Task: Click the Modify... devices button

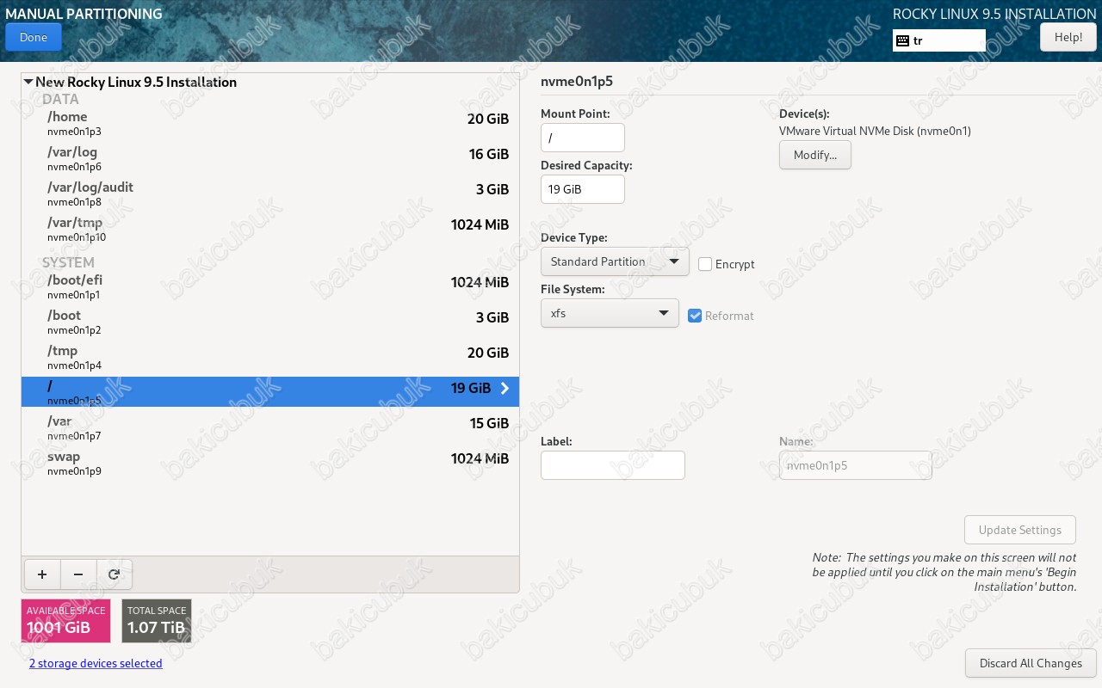Action: (815, 155)
